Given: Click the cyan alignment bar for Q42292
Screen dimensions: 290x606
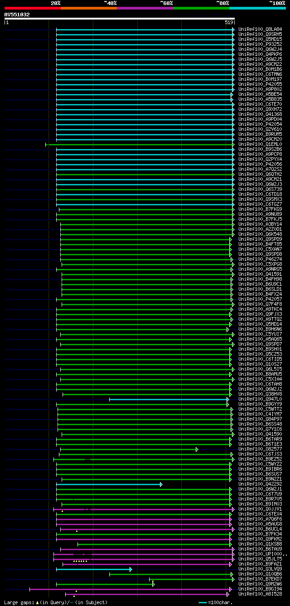Looking at the screenshot, I should click(x=109, y=484).
